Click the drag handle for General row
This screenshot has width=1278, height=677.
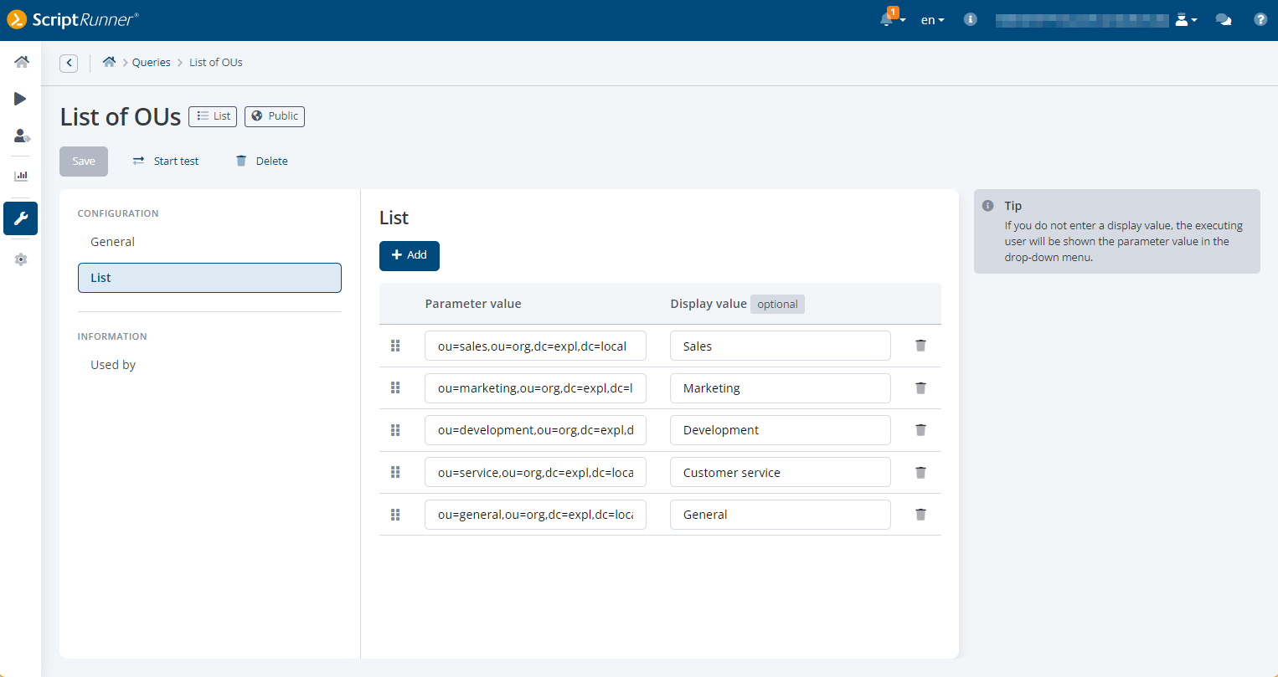click(x=395, y=515)
